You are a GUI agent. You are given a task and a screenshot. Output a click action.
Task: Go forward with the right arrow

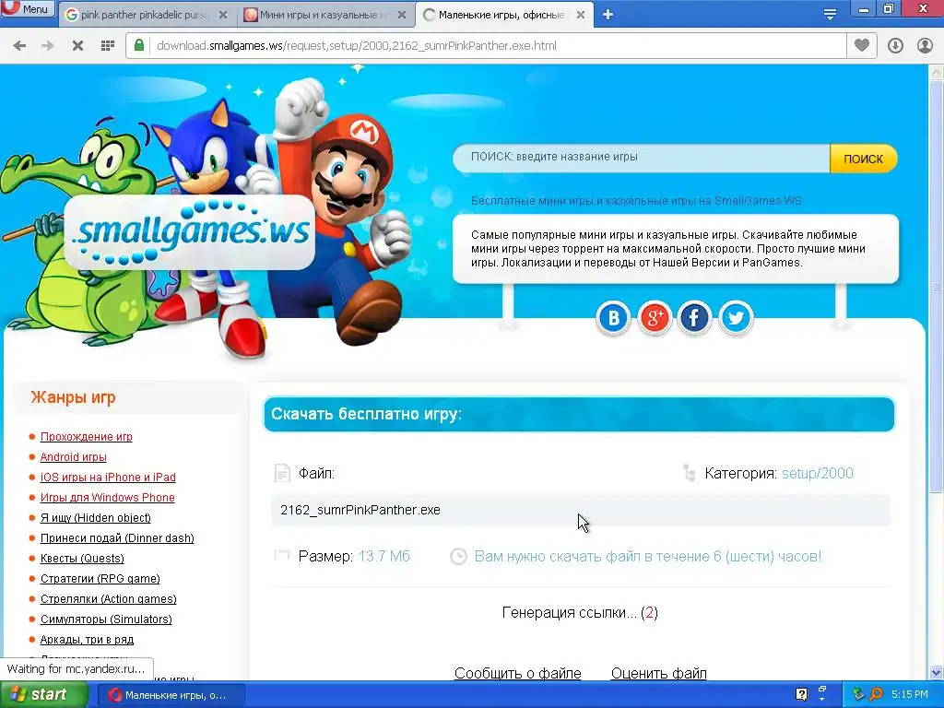pos(48,46)
